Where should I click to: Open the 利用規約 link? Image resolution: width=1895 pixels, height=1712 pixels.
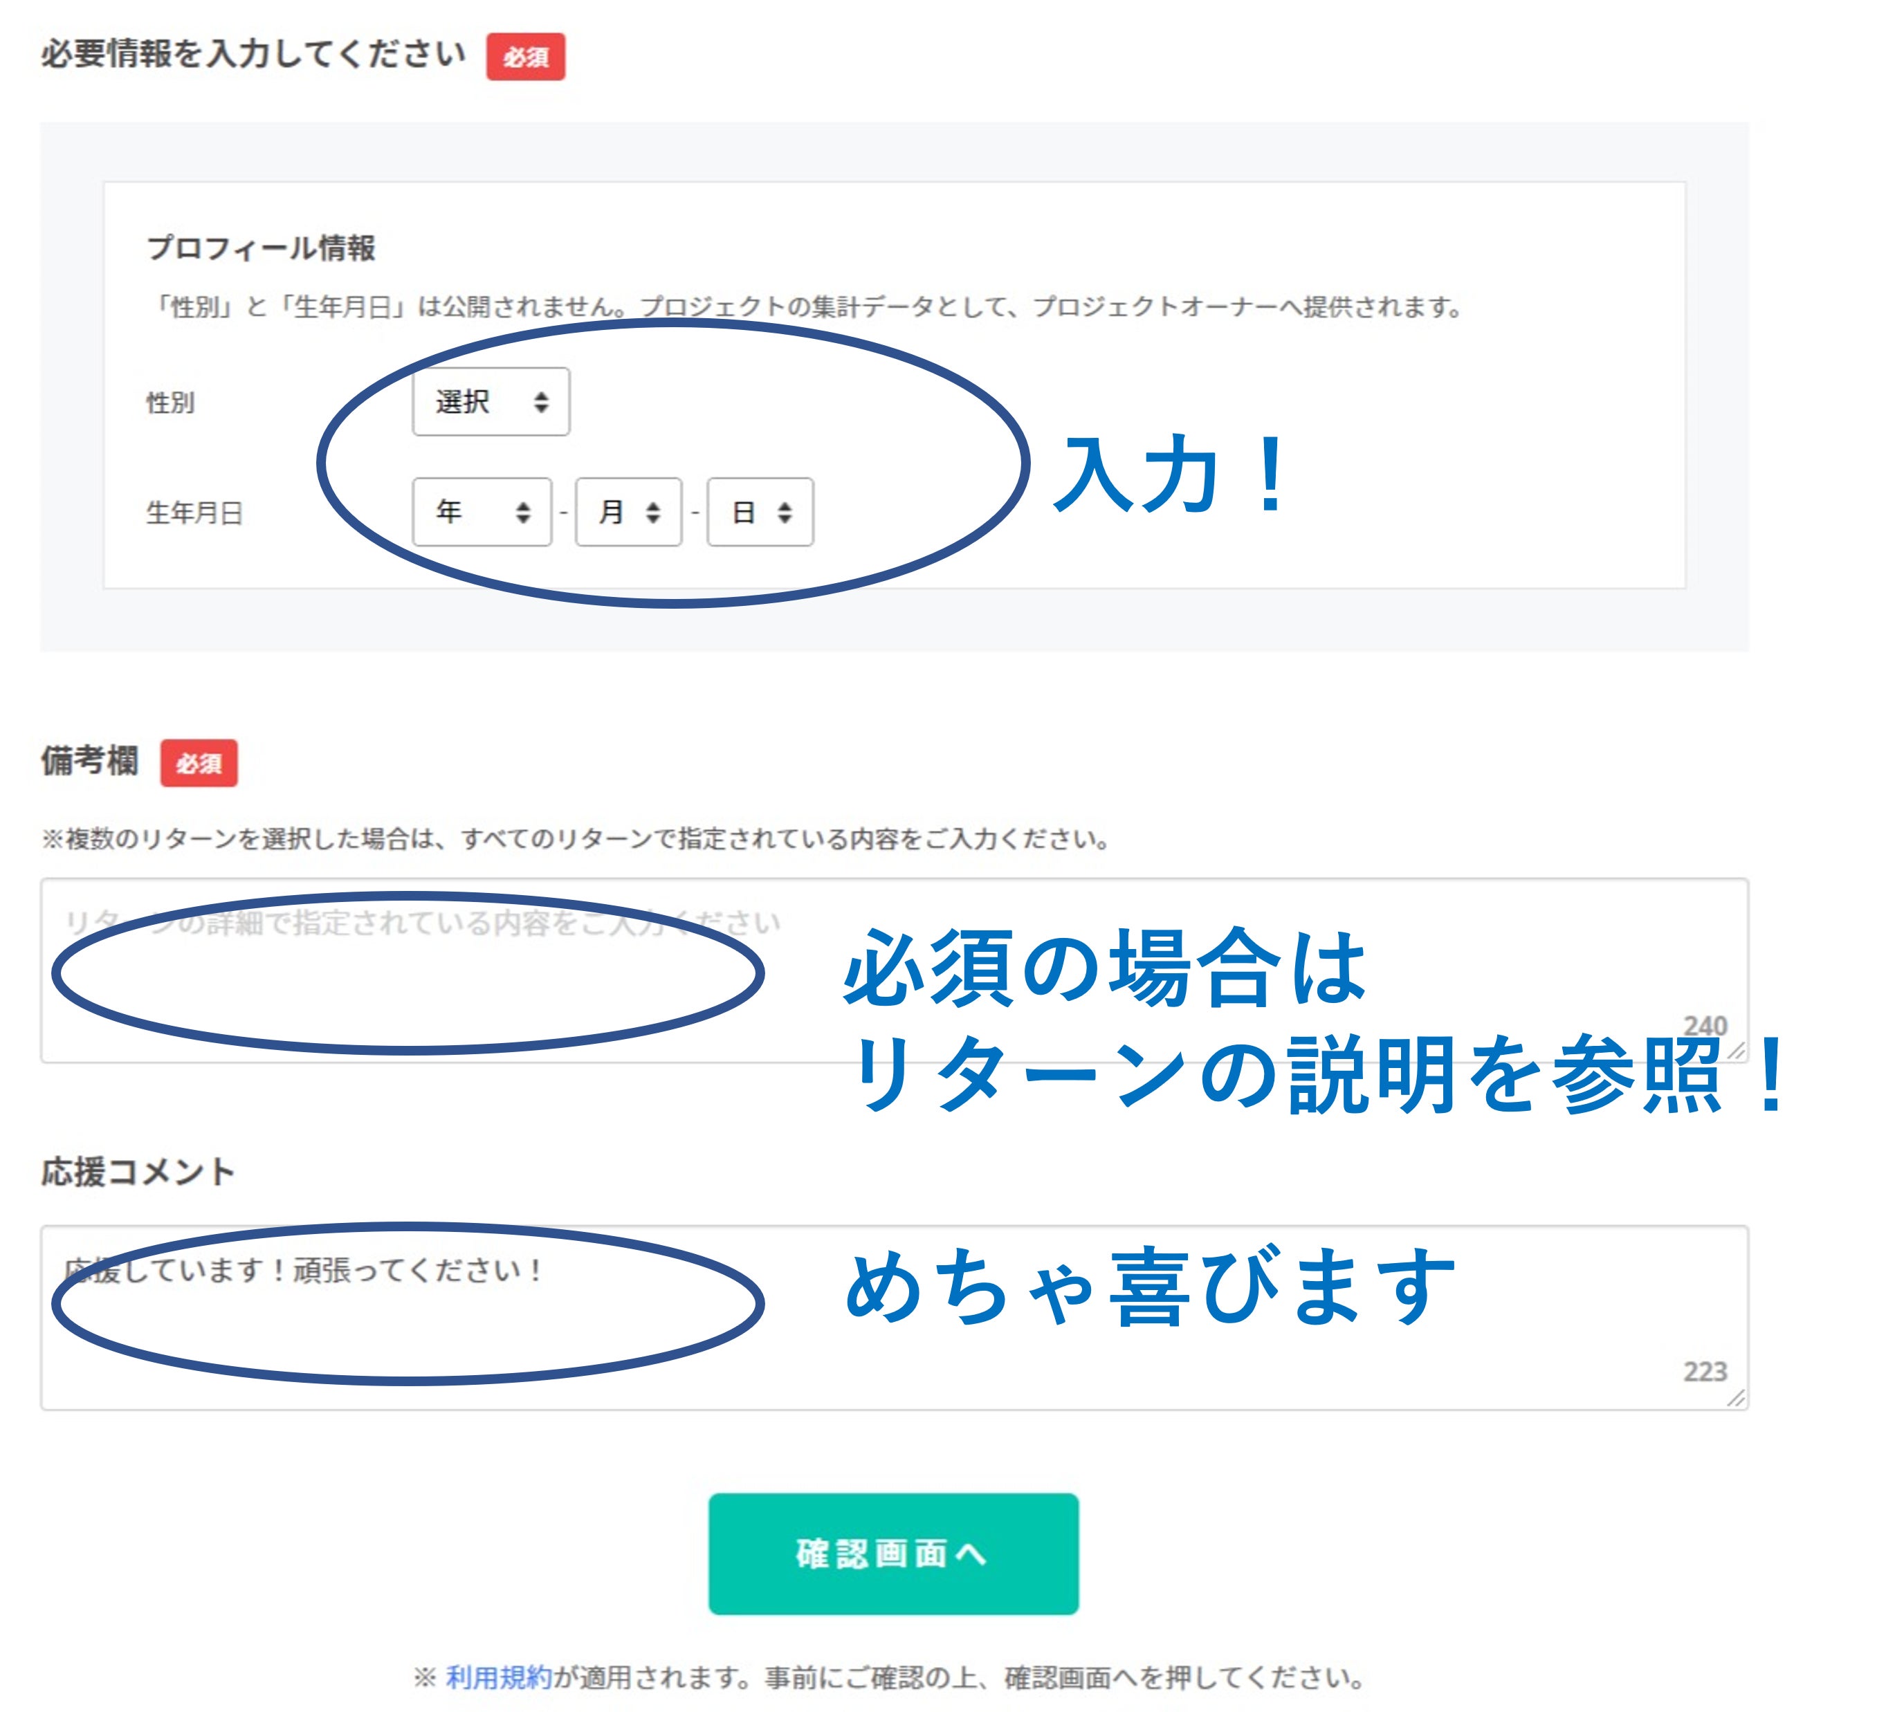(x=498, y=1676)
